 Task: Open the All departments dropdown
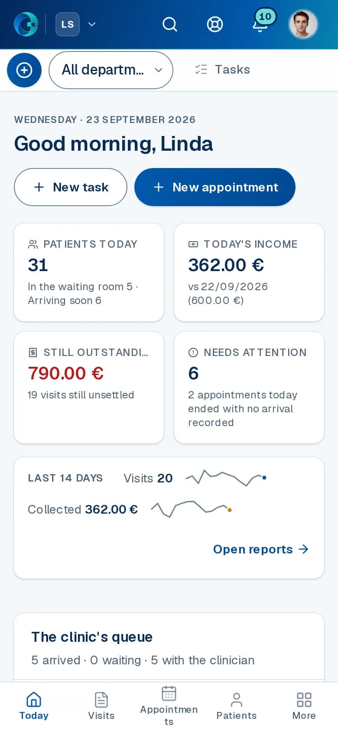pyautogui.click(x=111, y=70)
